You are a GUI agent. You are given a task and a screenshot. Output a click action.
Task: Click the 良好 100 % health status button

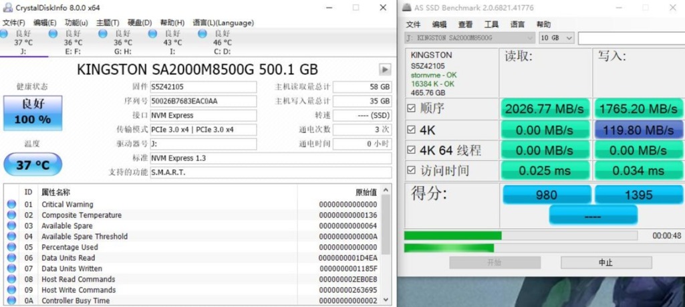tap(33, 113)
